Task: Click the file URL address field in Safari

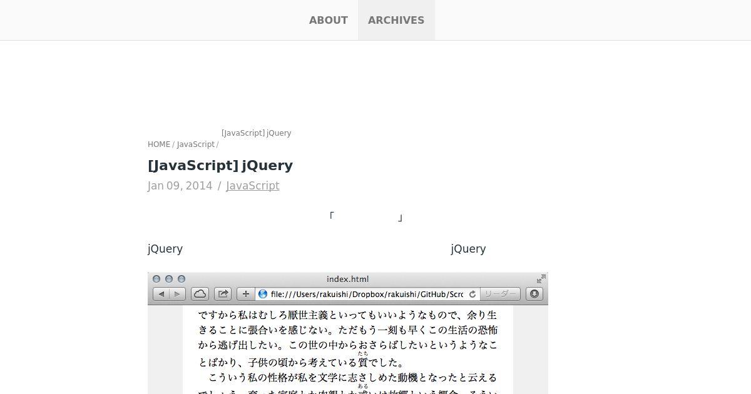Action: coord(367,294)
